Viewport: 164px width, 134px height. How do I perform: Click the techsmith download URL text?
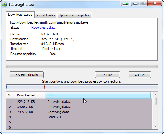click(x=49, y=22)
